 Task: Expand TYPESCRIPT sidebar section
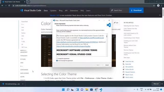click(24, 56)
